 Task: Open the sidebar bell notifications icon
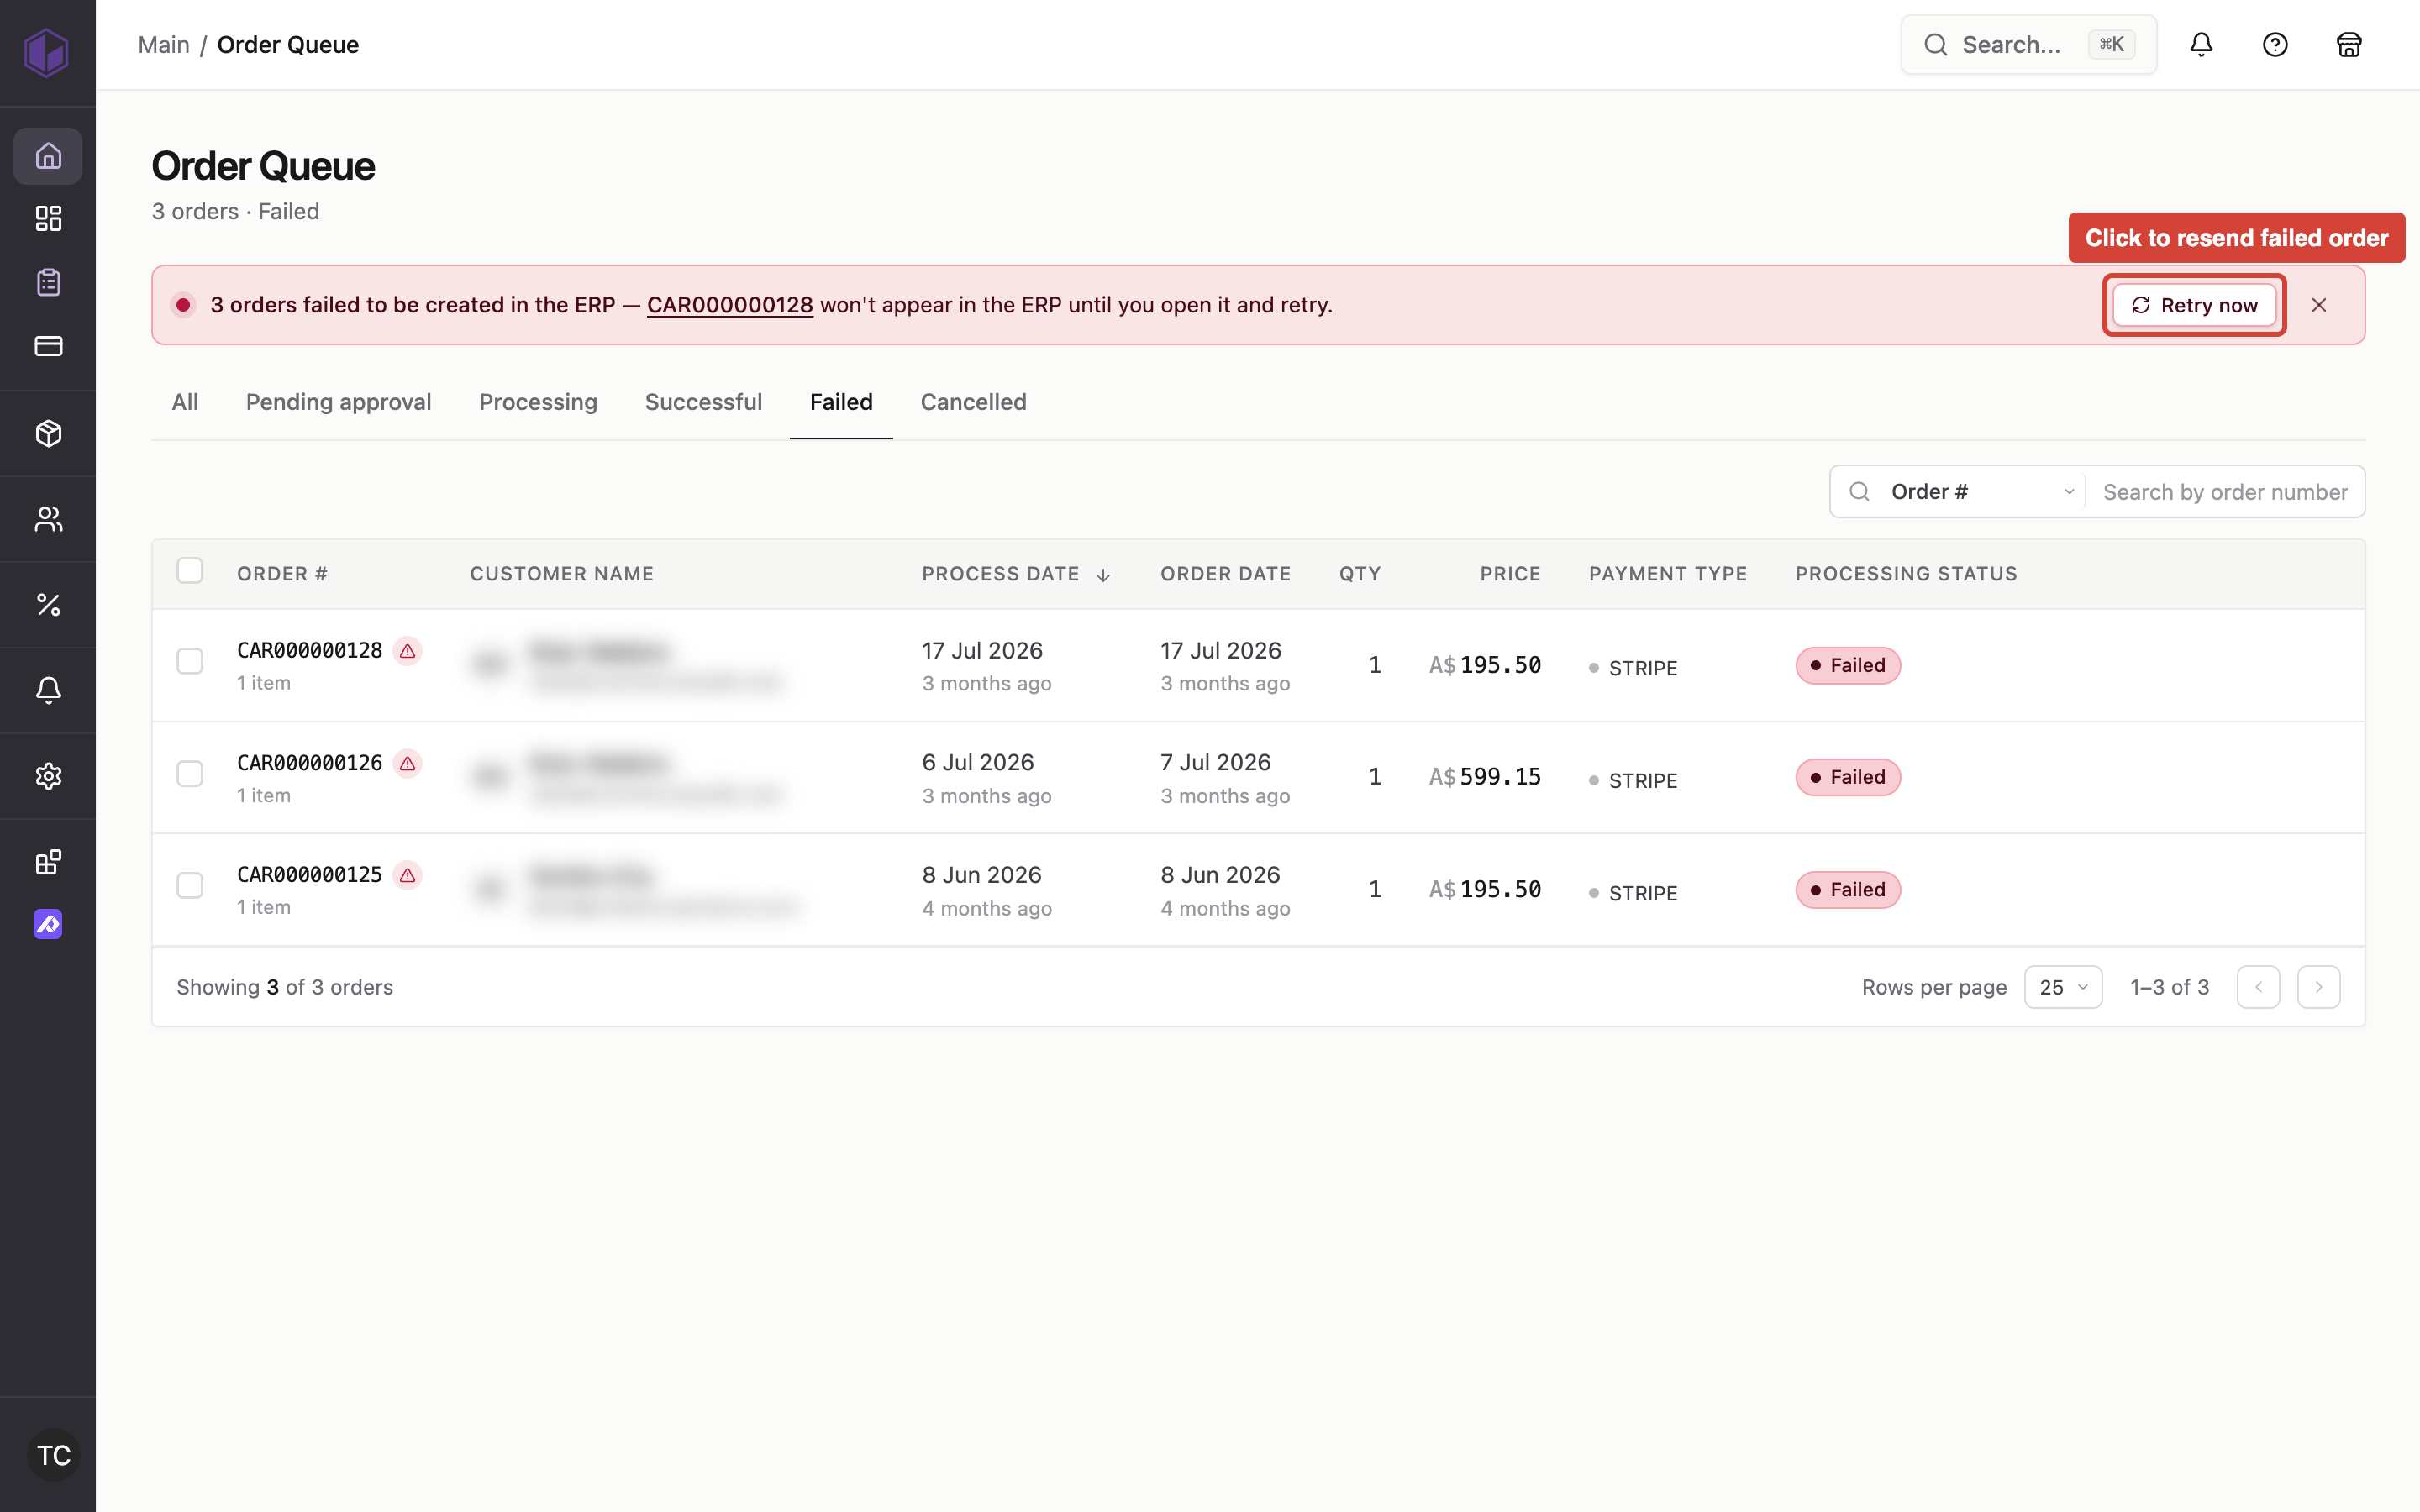48,690
